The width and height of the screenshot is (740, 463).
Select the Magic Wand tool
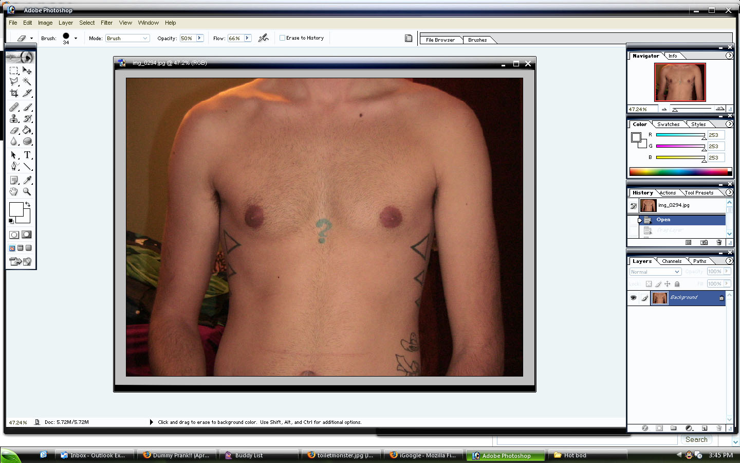pos(27,81)
